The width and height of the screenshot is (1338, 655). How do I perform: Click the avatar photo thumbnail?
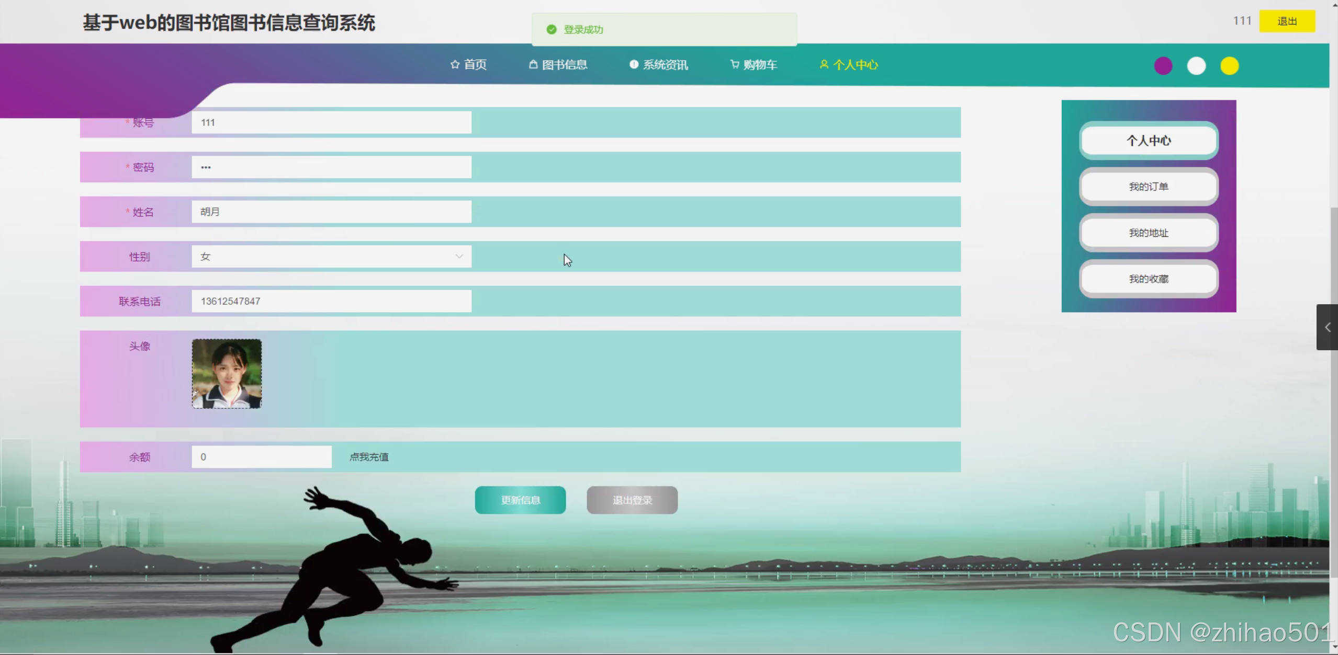pyautogui.click(x=227, y=374)
